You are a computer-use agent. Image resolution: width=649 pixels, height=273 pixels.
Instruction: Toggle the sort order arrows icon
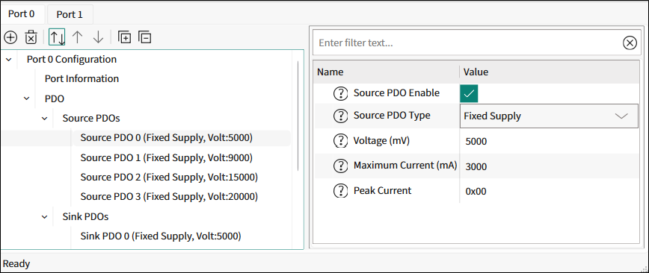(57, 37)
